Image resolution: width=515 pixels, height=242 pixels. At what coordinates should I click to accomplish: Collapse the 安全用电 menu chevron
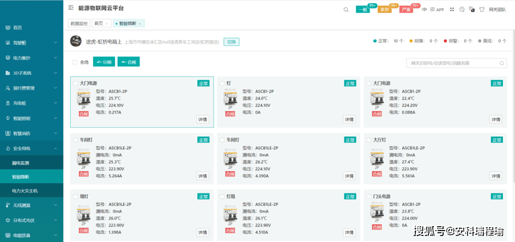[55, 148]
